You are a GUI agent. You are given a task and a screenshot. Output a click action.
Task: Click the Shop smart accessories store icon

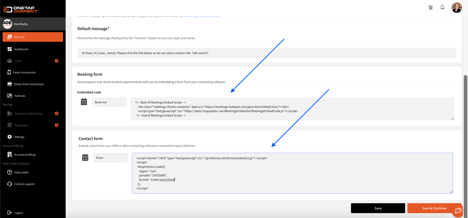[9, 84]
